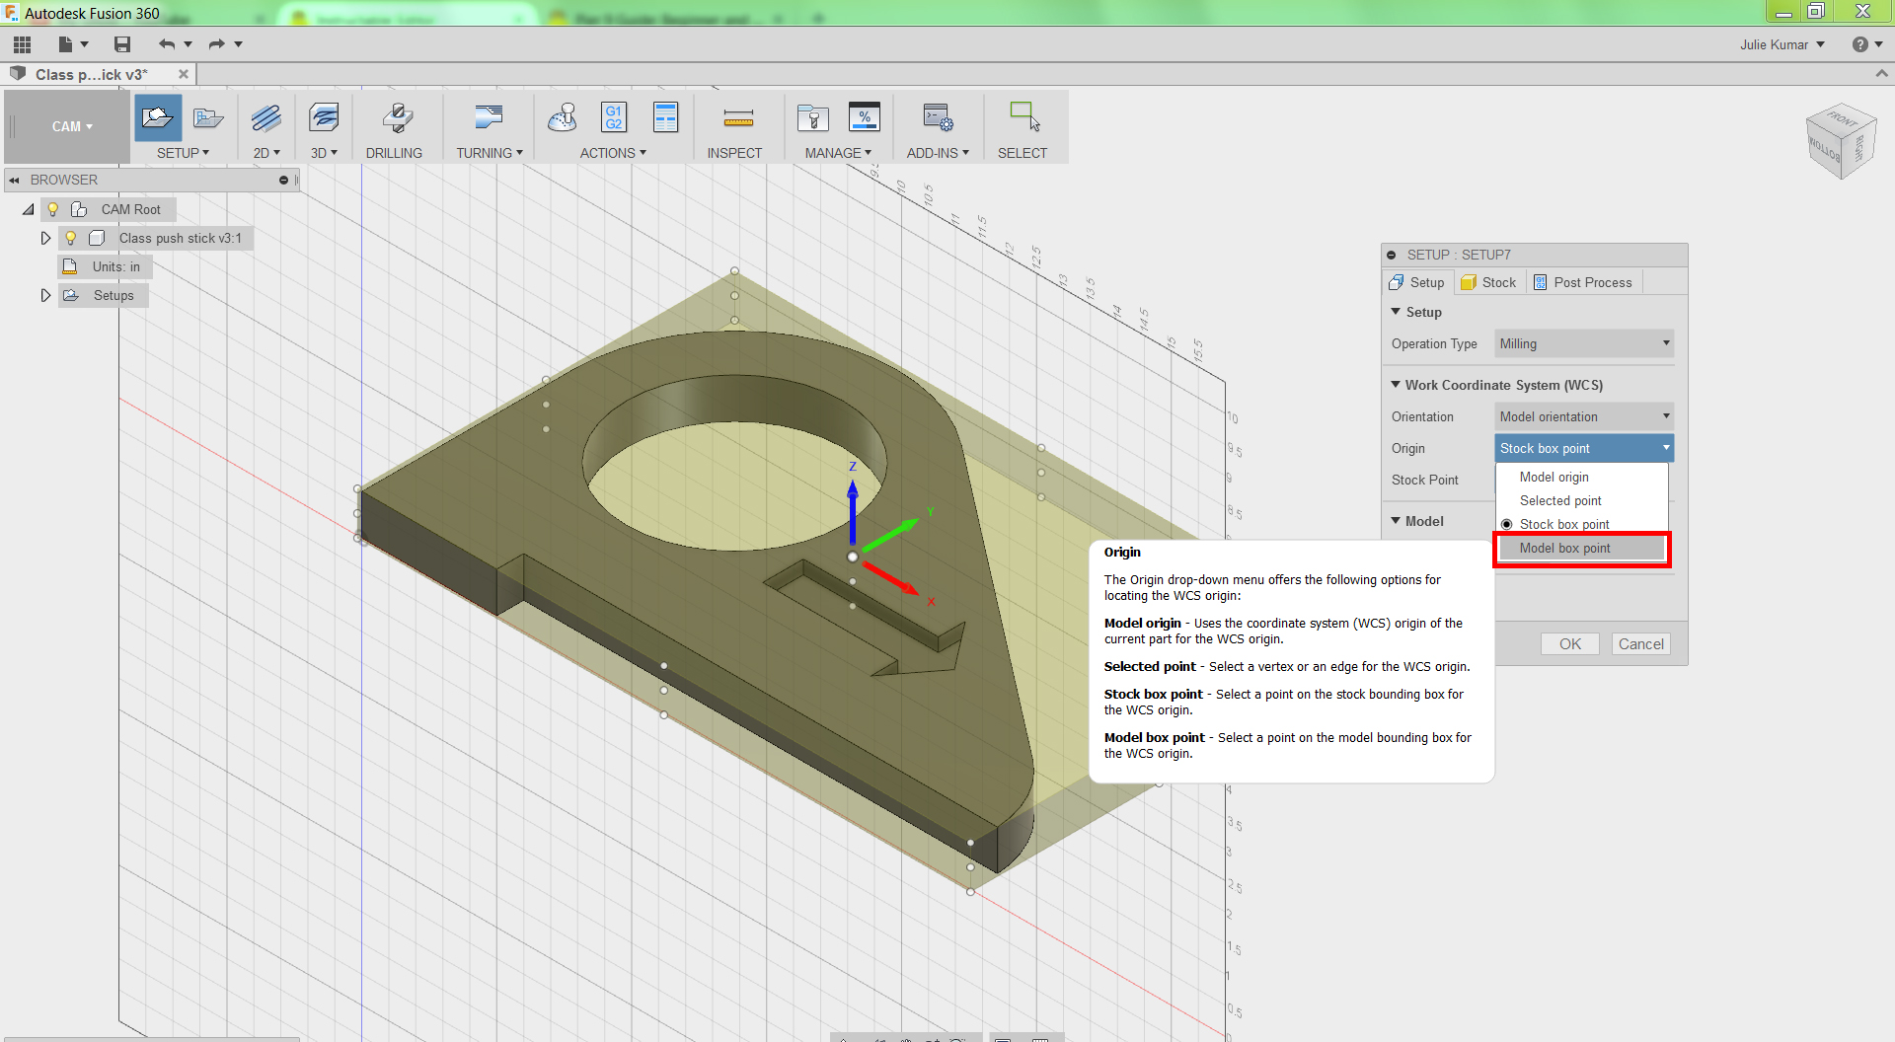This screenshot has width=1895, height=1042.
Task: Click the Redo arrow
Action: pyautogui.click(x=217, y=44)
